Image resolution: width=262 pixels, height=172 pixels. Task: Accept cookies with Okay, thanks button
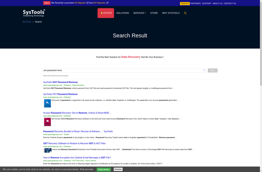tap(103, 169)
